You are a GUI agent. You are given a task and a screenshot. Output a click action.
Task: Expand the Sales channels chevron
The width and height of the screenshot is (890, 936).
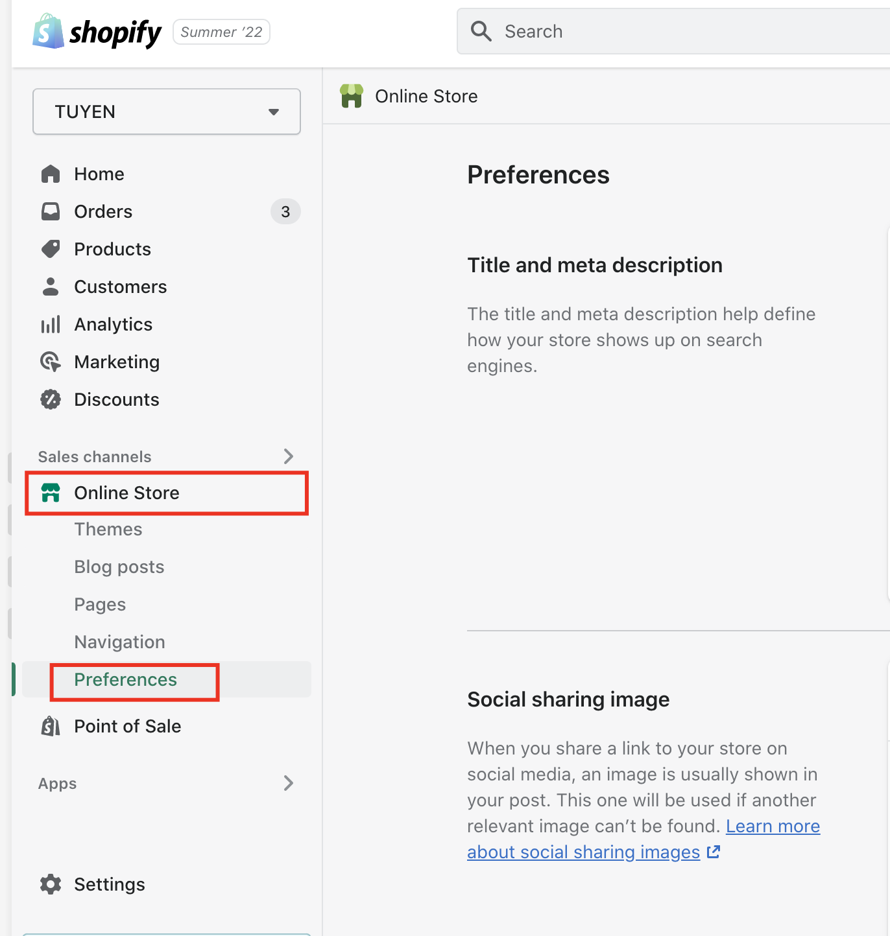tap(289, 456)
